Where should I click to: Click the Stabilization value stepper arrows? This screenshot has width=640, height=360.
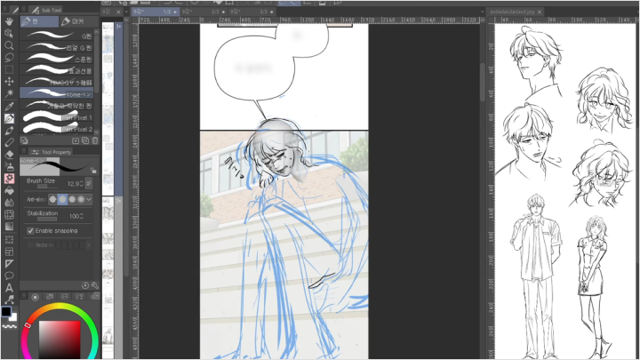click(82, 216)
